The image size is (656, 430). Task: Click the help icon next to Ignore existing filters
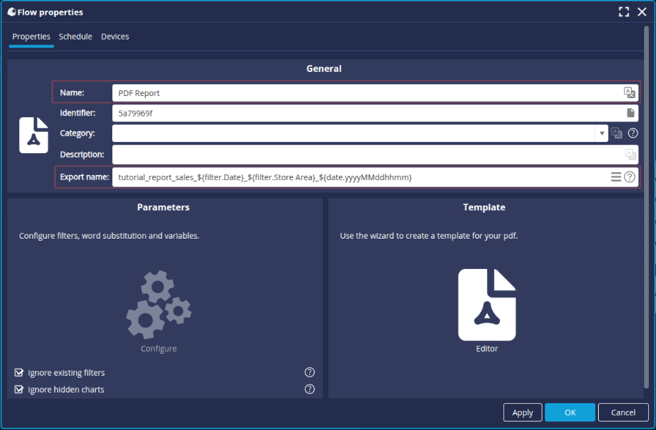point(309,372)
